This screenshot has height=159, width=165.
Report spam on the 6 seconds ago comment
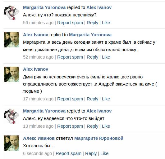click(x=68, y=153)
